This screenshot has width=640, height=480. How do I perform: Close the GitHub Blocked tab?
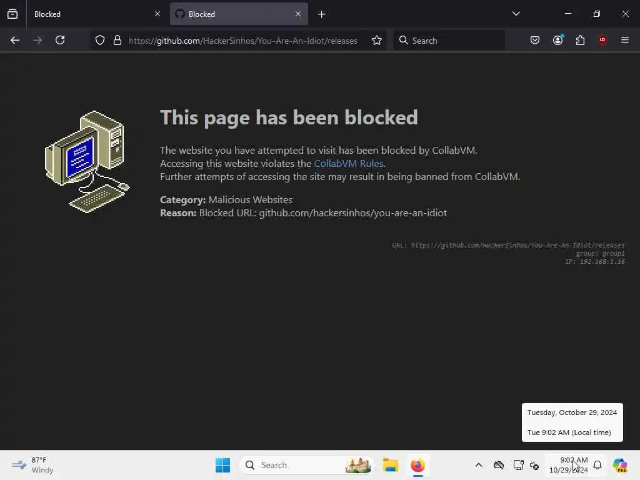tap(298, 14)
